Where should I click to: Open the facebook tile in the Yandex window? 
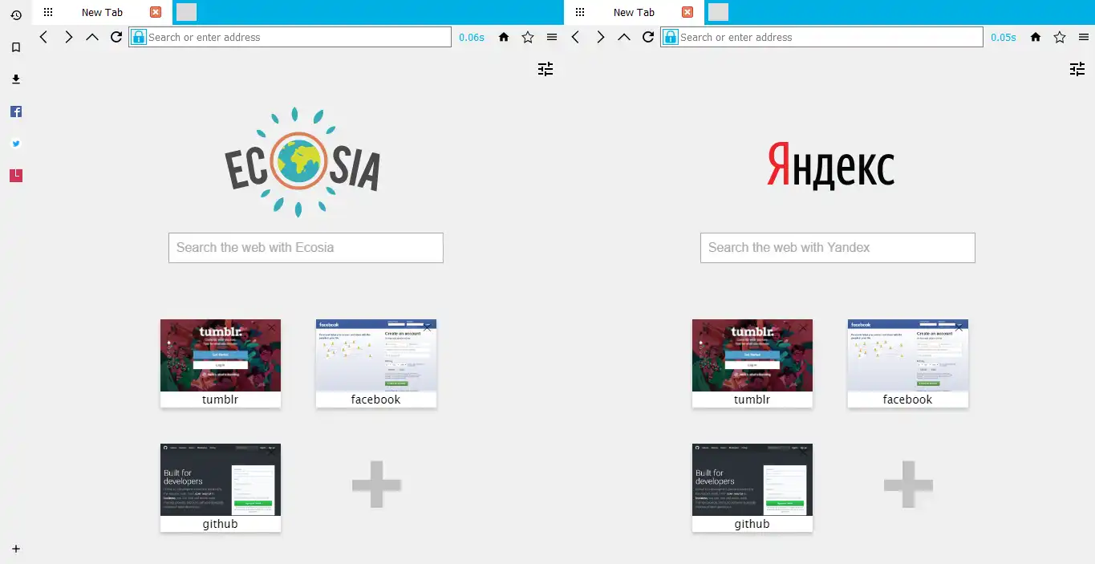point(908,363)
